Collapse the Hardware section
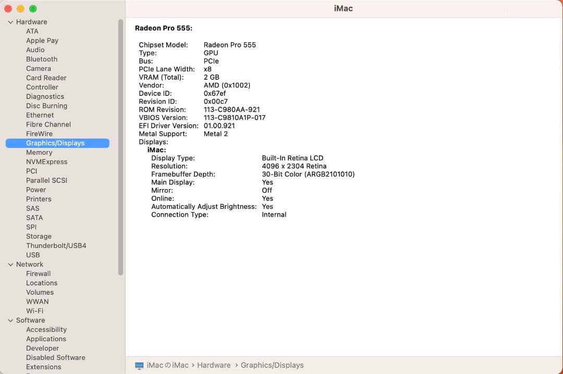563x374 pixels. pyautogui.click(x=10, y=22)
